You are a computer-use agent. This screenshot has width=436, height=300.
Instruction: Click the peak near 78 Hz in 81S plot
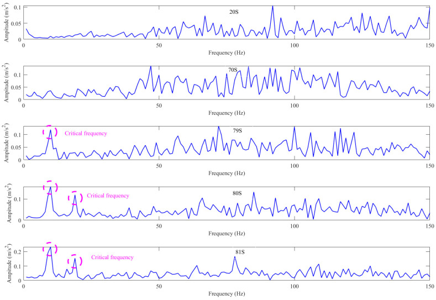(x=235, y=258)
